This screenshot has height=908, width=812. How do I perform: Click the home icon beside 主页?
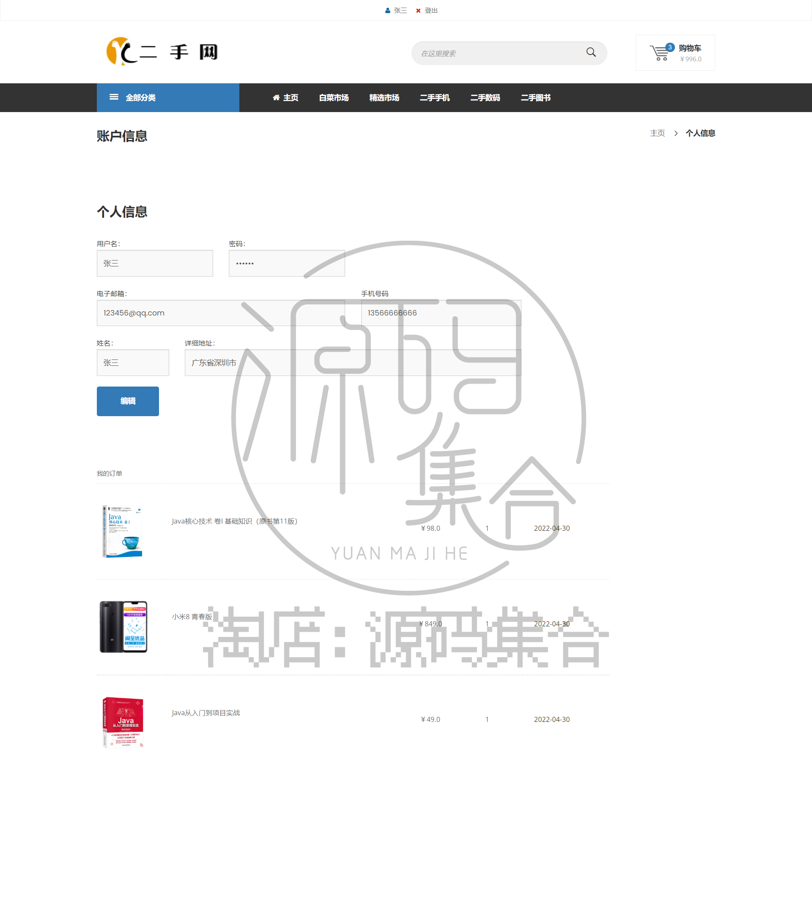pyautogui.click(x=276, y=98)
